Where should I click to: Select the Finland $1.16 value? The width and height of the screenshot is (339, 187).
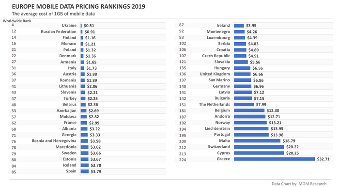coord(90,38)
